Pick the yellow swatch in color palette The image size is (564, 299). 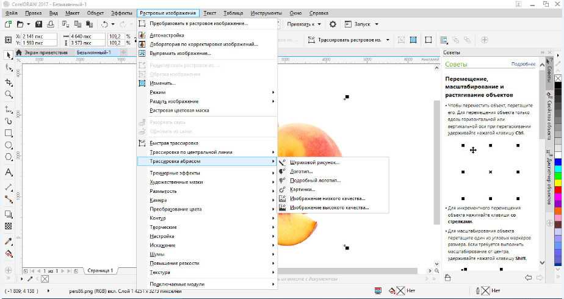point(558,168)
